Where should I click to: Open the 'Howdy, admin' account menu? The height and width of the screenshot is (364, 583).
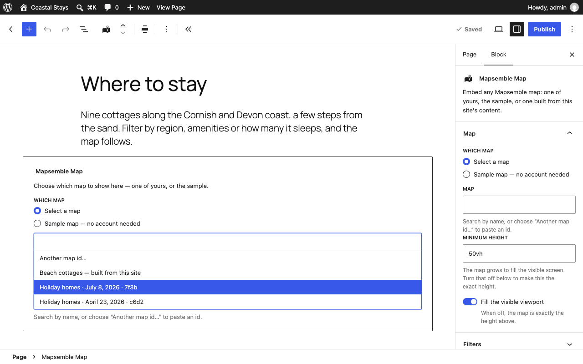pos(553,7)
